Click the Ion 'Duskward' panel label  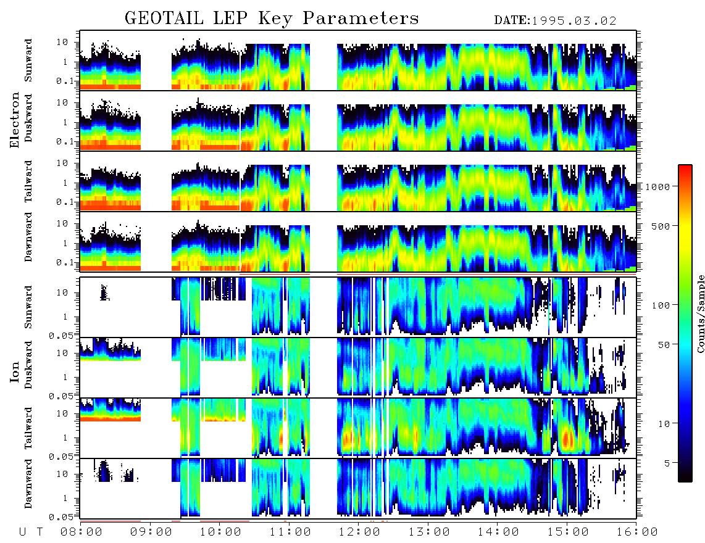(x=28, y=365)
